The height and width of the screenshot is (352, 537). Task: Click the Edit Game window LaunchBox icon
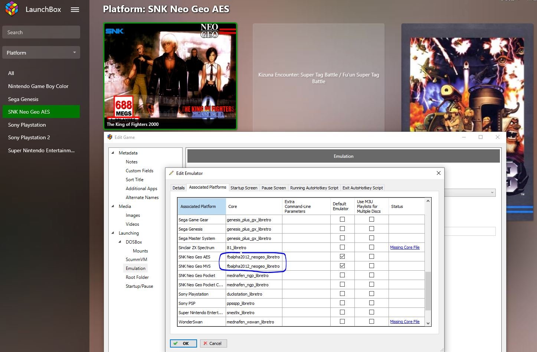[110, 137]
